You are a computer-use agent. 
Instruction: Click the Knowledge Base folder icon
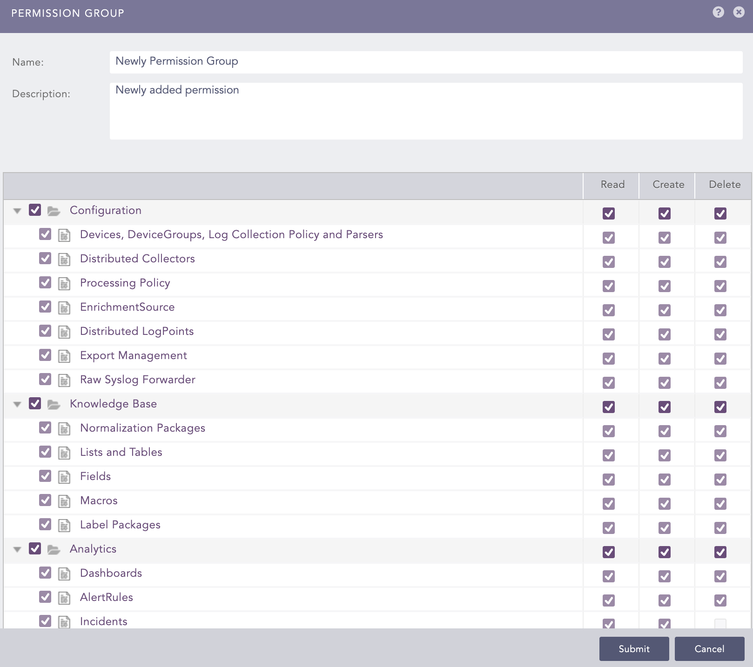point(54,405)
